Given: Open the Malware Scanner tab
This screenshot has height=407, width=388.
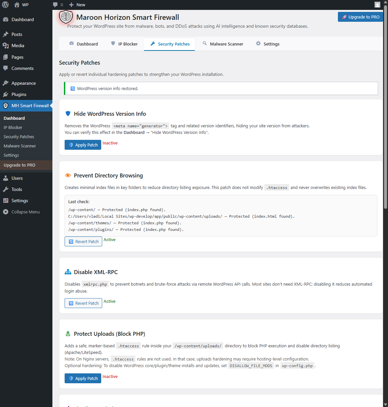Looking at the screenshot, I should 223,44.
